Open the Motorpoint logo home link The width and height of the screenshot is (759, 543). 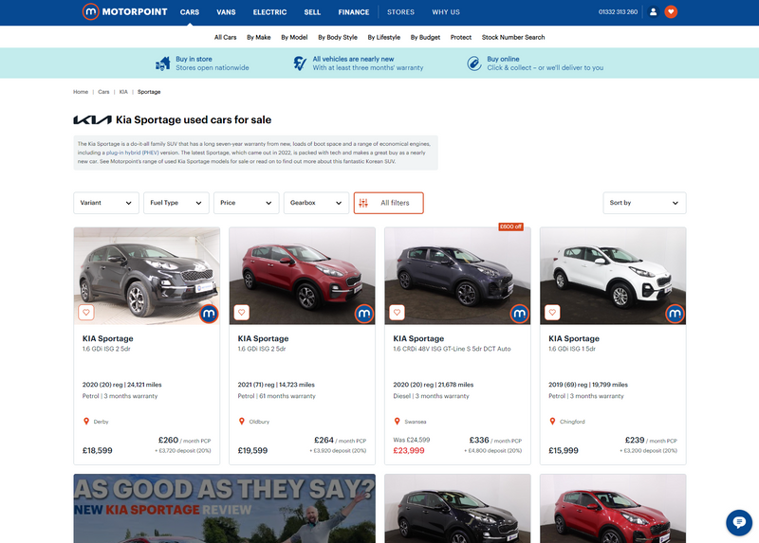coord(125,11)
